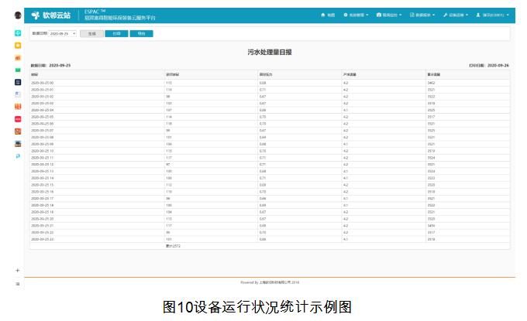Click the 时间 column header
Viewport: 527px width, 321px height.
[x=35, y=74]
